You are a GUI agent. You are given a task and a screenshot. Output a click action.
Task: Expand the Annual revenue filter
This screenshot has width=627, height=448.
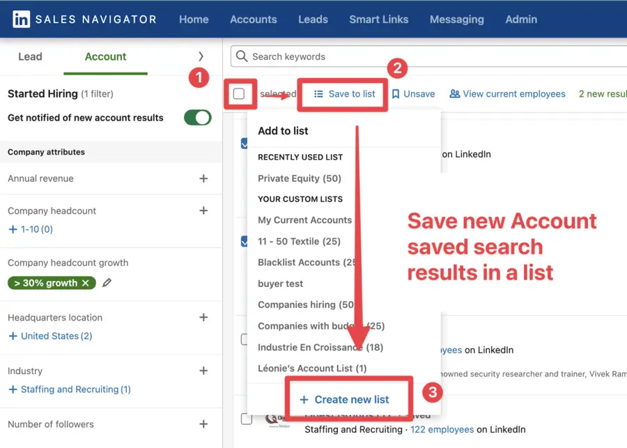203,178
